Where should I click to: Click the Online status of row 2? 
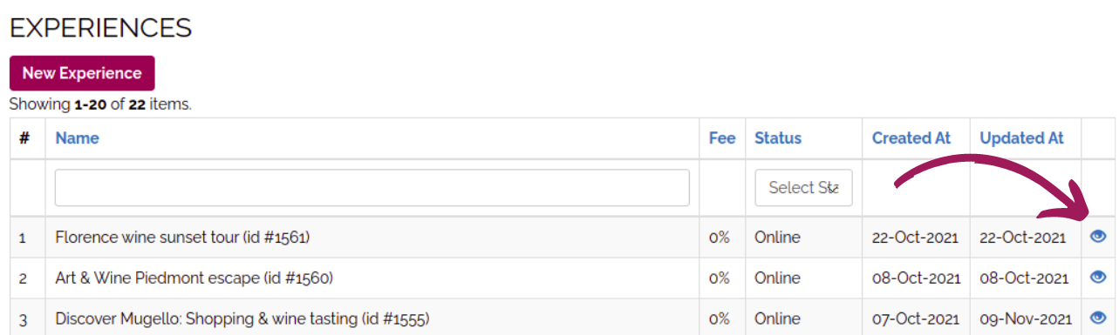[777, 278]
